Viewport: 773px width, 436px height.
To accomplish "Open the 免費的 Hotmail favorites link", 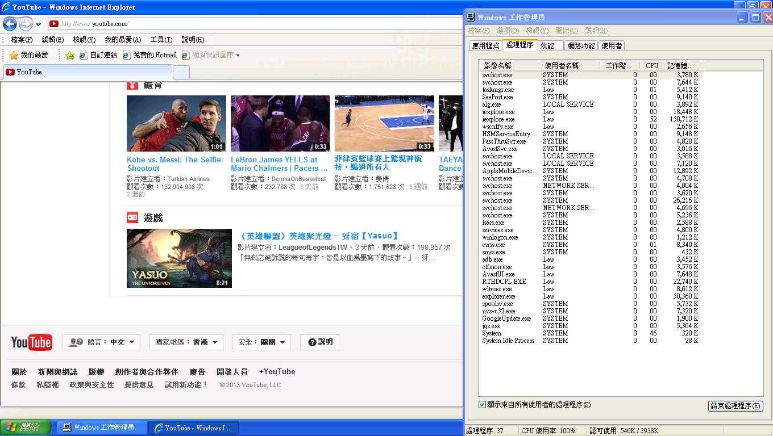I will (x=149, y=55).
